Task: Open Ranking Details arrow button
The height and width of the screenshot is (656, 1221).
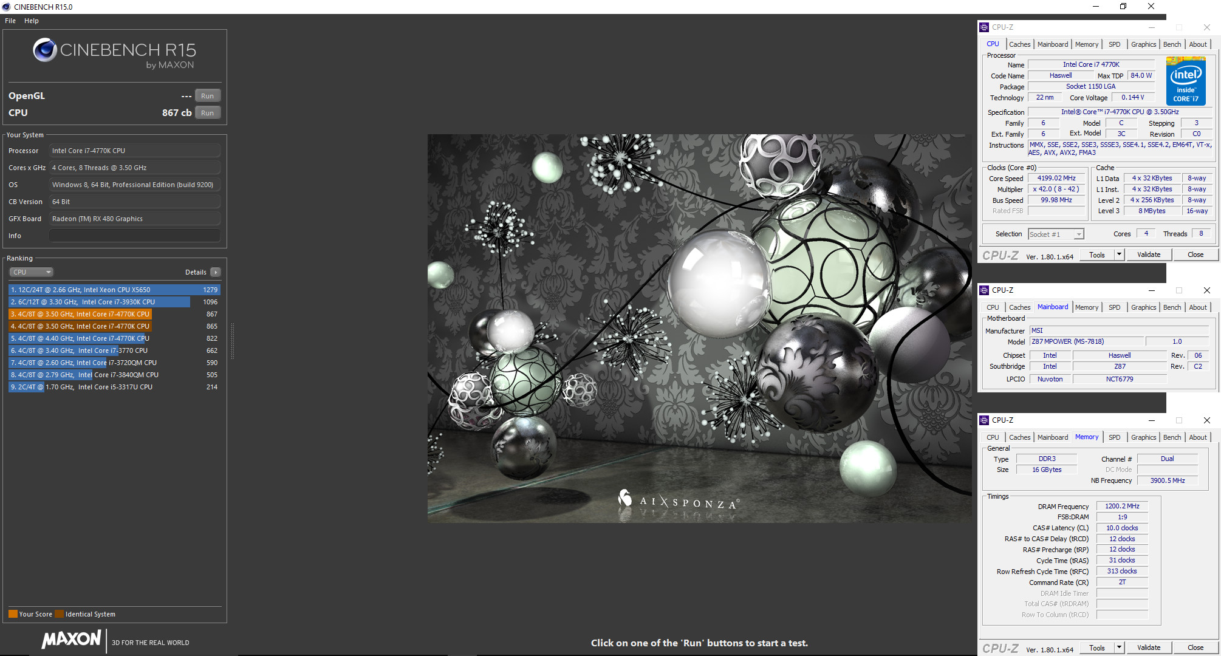Action: pos(216,272)
